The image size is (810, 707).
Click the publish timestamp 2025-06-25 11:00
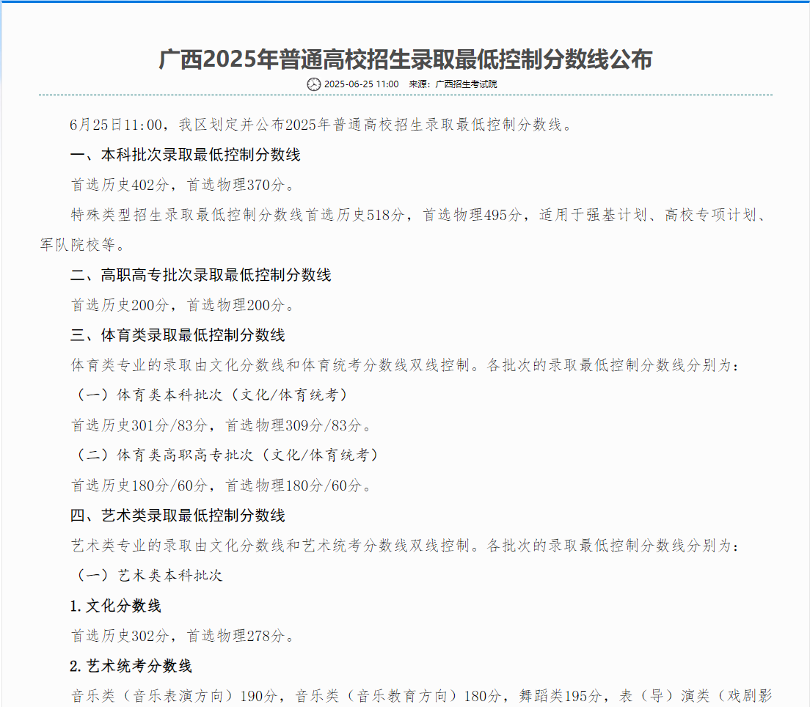[361, 84]
